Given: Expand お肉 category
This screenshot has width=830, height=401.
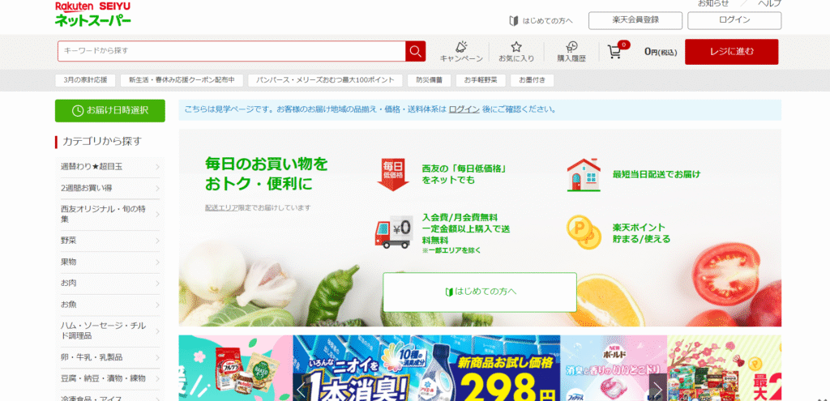Looking at the screenshot, I should pyautogui.click(x=109, y=283).
